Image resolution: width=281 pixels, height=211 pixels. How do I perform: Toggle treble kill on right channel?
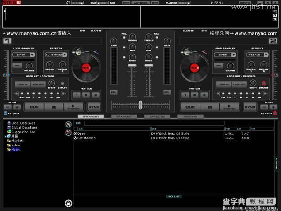(157, 38)
